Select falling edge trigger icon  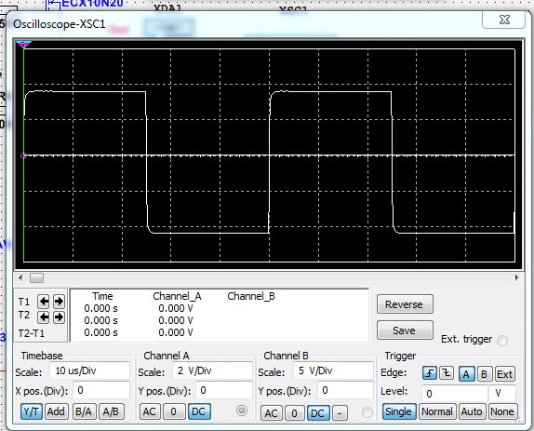[447, 373]
